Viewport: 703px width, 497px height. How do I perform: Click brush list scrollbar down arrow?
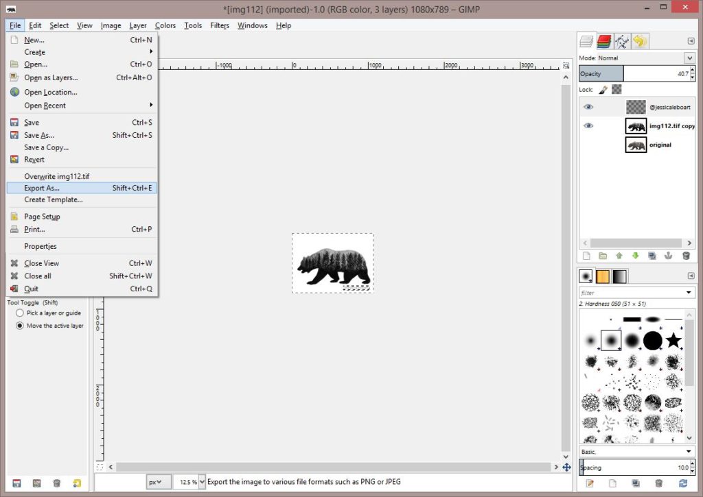point(689,438)
